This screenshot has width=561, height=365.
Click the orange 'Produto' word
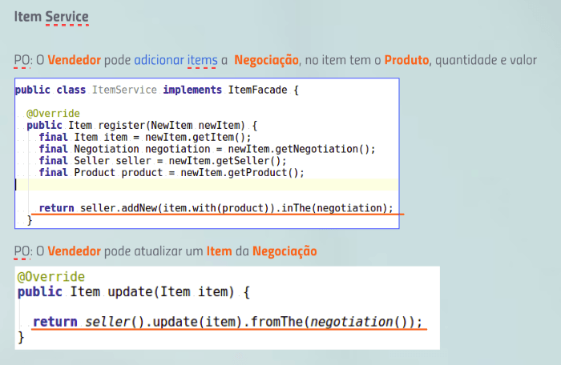(406, 60)
